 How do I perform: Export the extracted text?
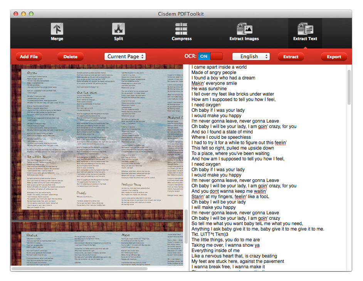334,56
